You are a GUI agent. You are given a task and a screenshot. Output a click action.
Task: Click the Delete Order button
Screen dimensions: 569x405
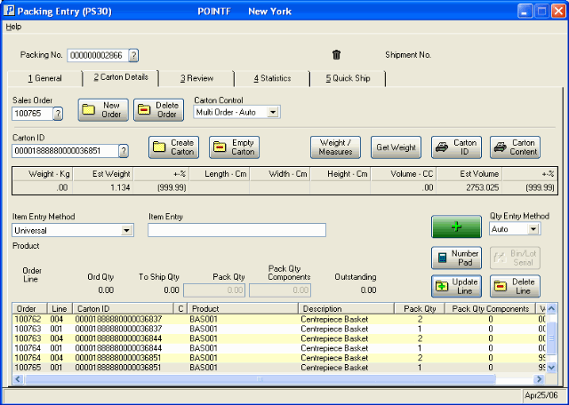click(158, 110)
